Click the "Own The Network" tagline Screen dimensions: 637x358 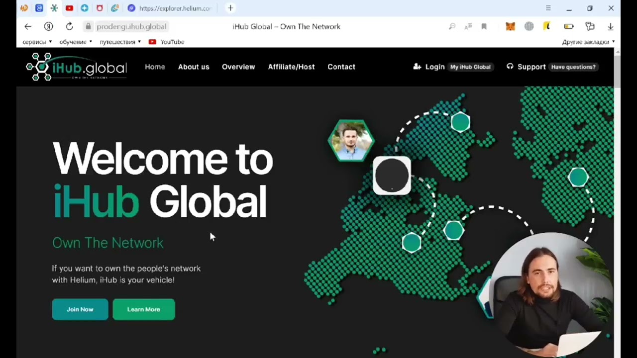[108, 243]
